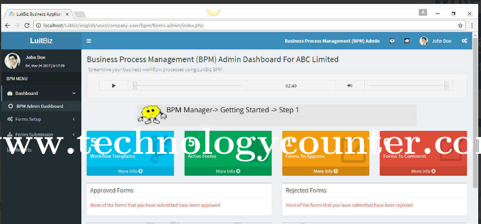
Task: Reload the page in browser
Action: pyautogui.click(x=27, y=26)
